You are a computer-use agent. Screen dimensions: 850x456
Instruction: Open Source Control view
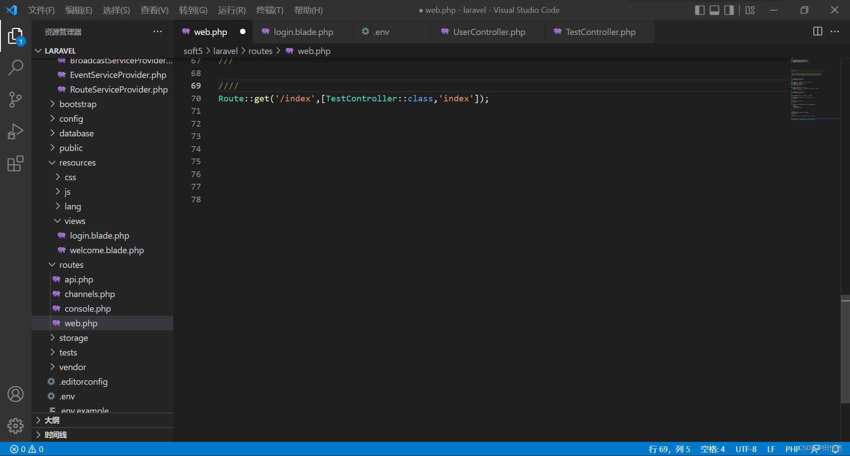click(16, 100)
